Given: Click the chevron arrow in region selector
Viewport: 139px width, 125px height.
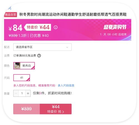Looking at the screenshot, I should coord(67,47).
